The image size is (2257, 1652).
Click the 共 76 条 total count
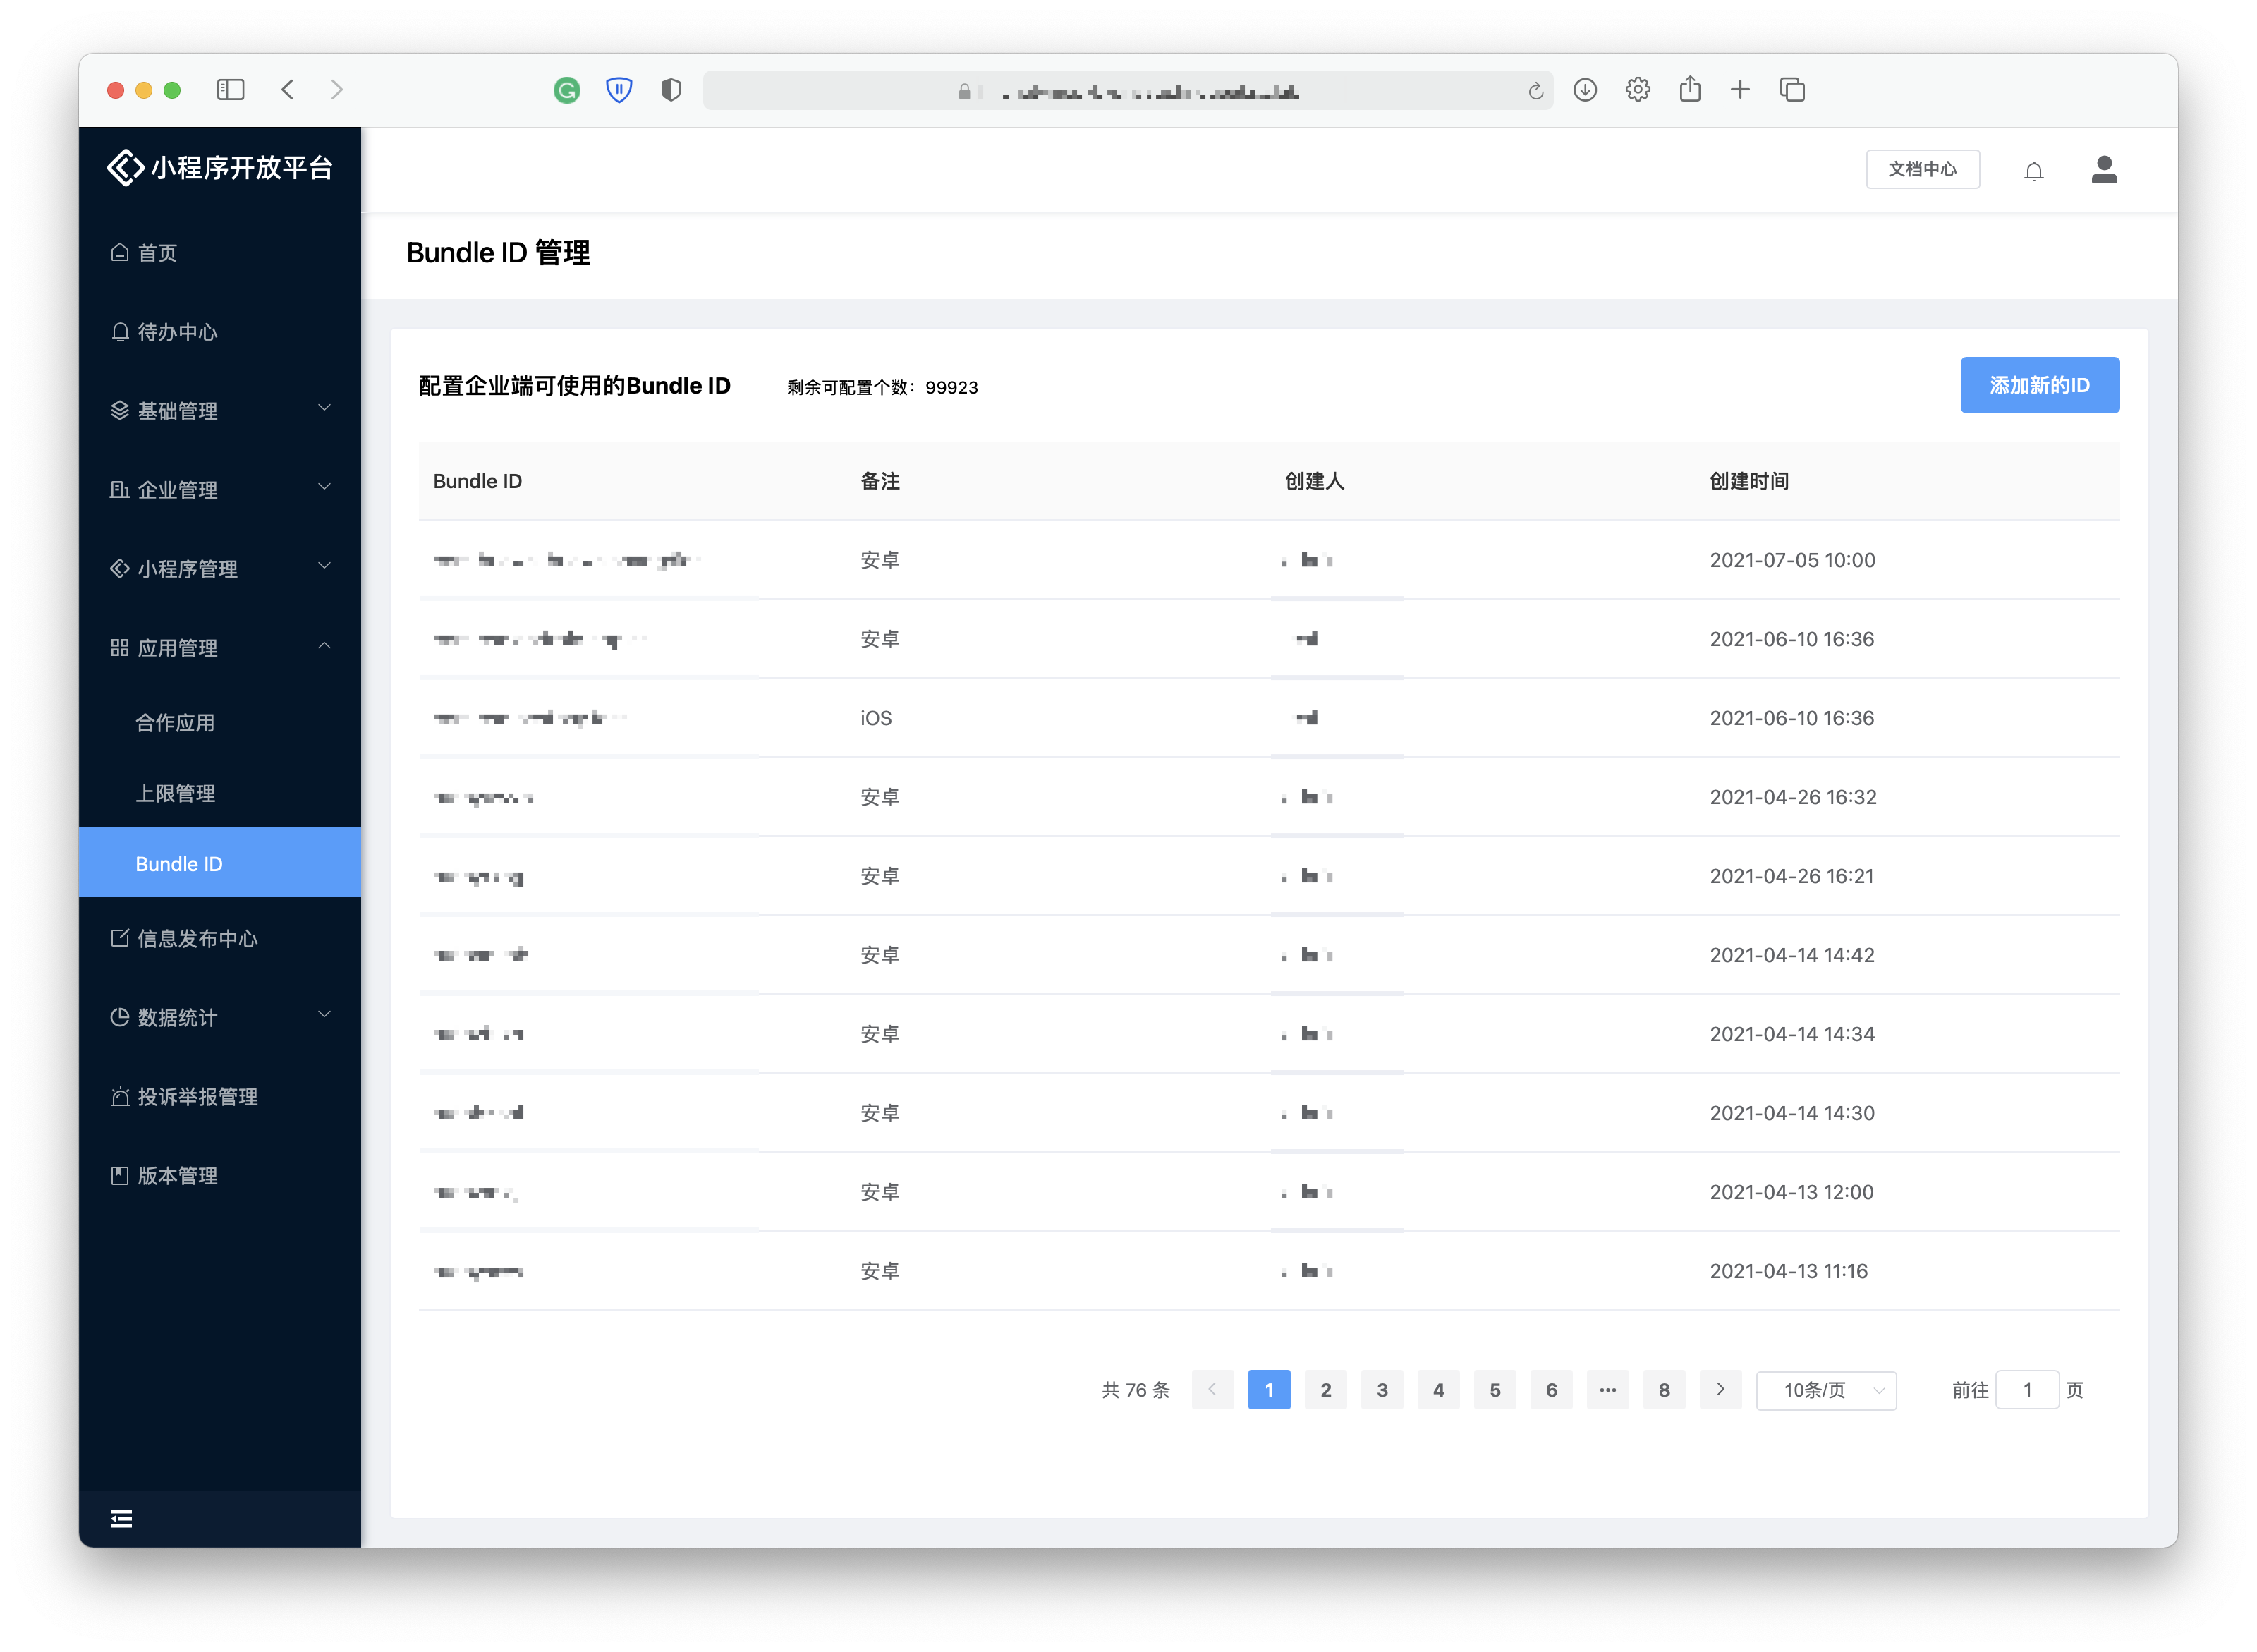1135,1390
